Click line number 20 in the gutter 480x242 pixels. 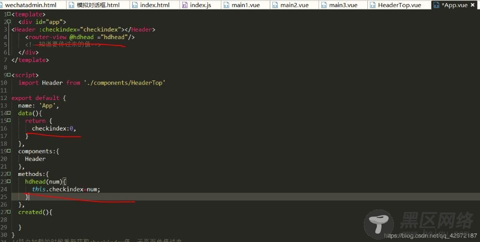click(4, 159)
